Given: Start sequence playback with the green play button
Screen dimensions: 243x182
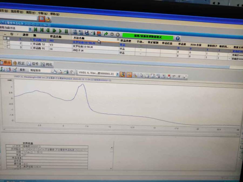Looking at the screenshot, I should point(60,31).
